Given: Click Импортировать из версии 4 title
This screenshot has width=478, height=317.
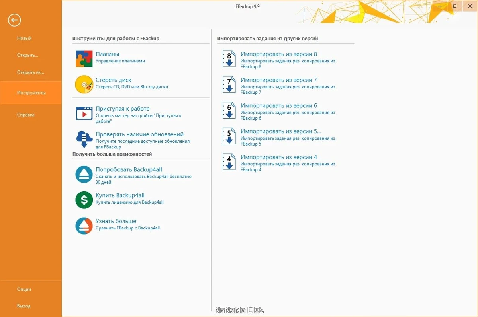Looking at the screenshot, I should [279, 157].
